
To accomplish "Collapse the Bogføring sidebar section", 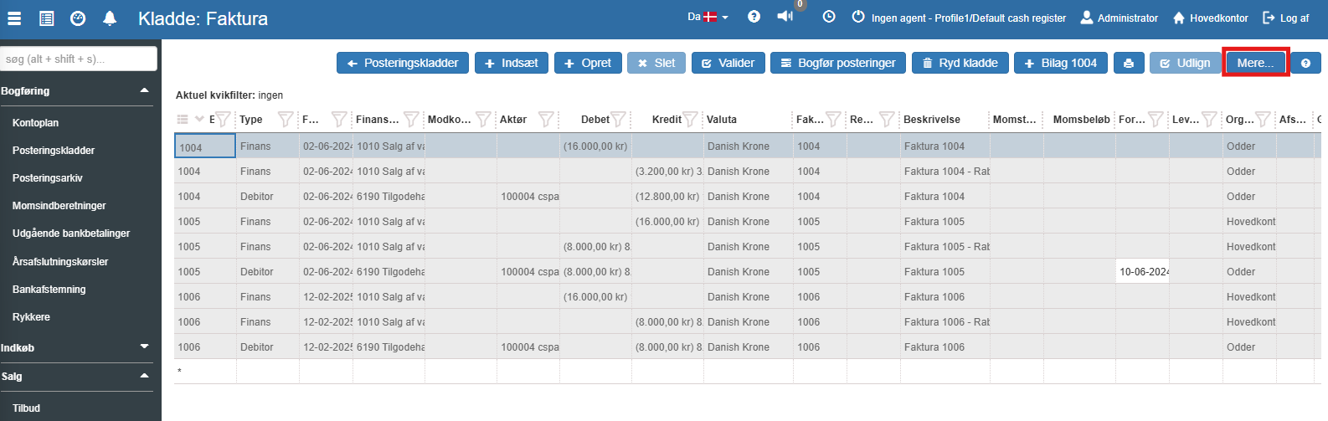I will click(144, 90).
